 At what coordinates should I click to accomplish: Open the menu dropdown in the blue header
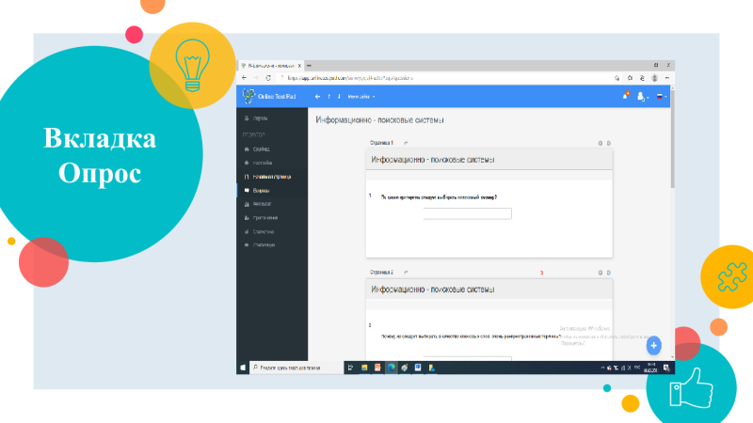pos(361,97)
